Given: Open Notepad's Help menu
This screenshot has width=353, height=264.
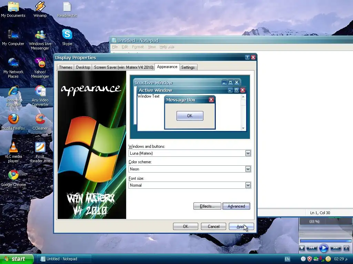Looking at the screenshot, I should pos(163,47).
